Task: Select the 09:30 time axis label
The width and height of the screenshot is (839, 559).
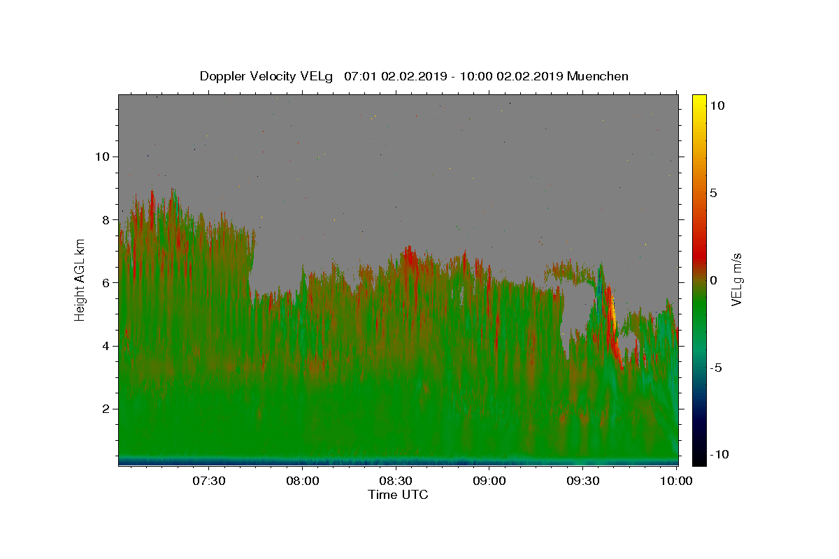Action: pos(583,481)
